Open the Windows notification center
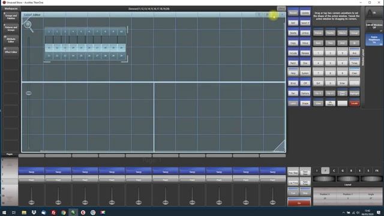The image size is (384, 216). (x=379, y=212)
